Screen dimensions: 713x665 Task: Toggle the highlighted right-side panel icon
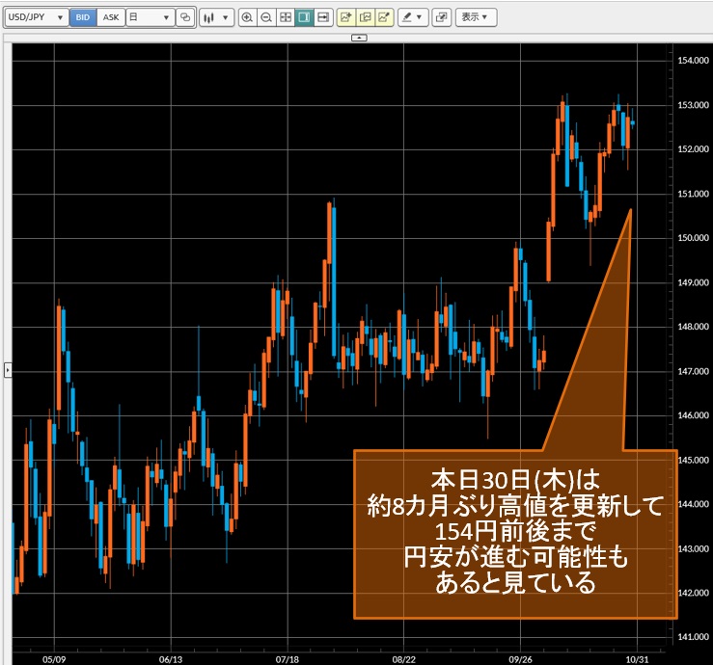tap(303, 17)
